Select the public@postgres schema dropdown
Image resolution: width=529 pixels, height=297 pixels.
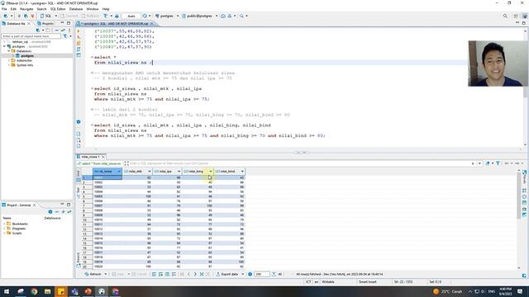coord(200,16)
